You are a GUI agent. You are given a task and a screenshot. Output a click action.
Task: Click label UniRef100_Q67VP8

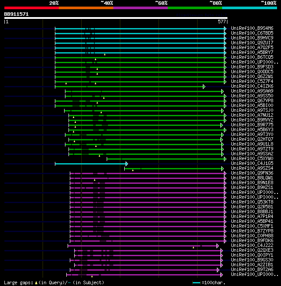click(252, 101)
